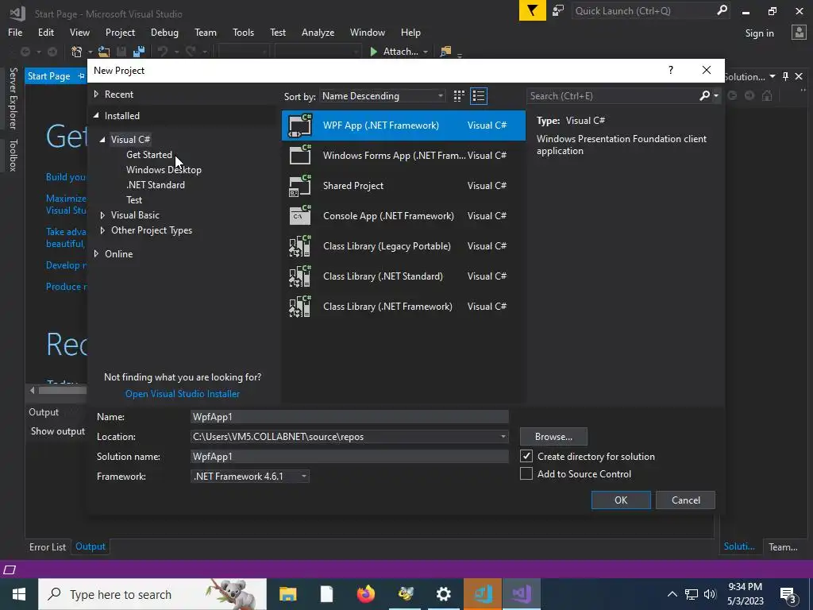Image resolution: width=813 pixels, height=610 pixels.
Task: Open the Server Explorer side tab
Action: pos(13,98)
